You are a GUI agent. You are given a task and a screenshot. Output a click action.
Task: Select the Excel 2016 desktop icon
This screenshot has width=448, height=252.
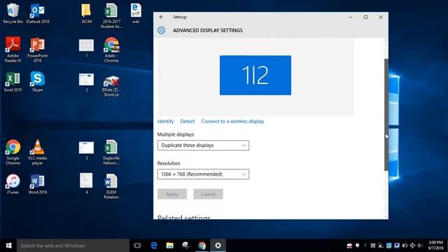tap(13, 82)
